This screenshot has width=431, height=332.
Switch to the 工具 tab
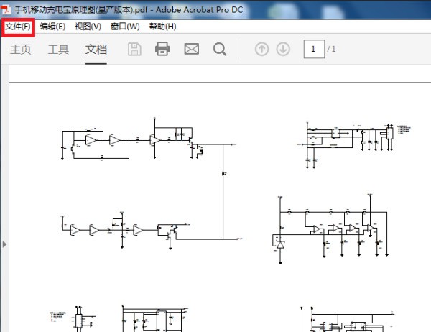pyautogui.click(x=58, y=50)
